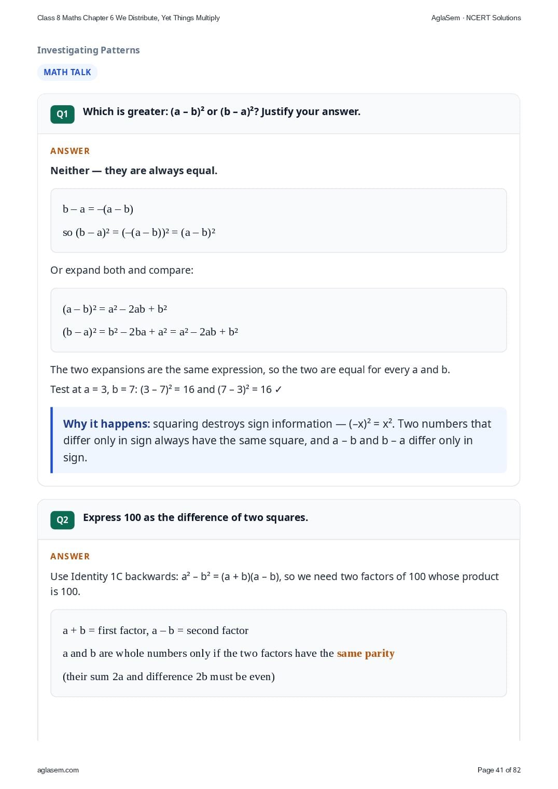The image size is (558, 789).
Task: Select the MATH TALK tag
Action: [67, 73]
